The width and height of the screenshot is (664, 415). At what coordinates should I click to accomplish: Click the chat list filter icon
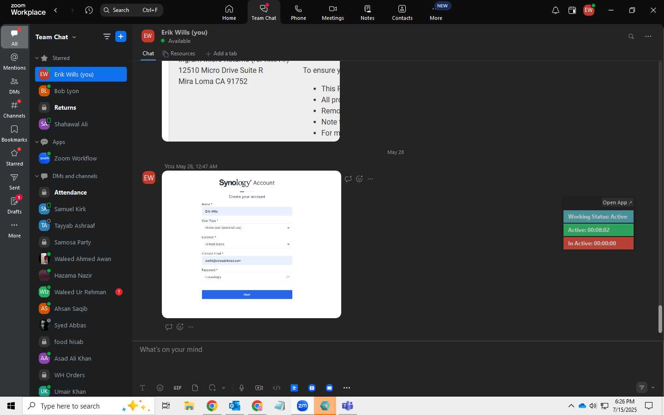click(107, 37)
